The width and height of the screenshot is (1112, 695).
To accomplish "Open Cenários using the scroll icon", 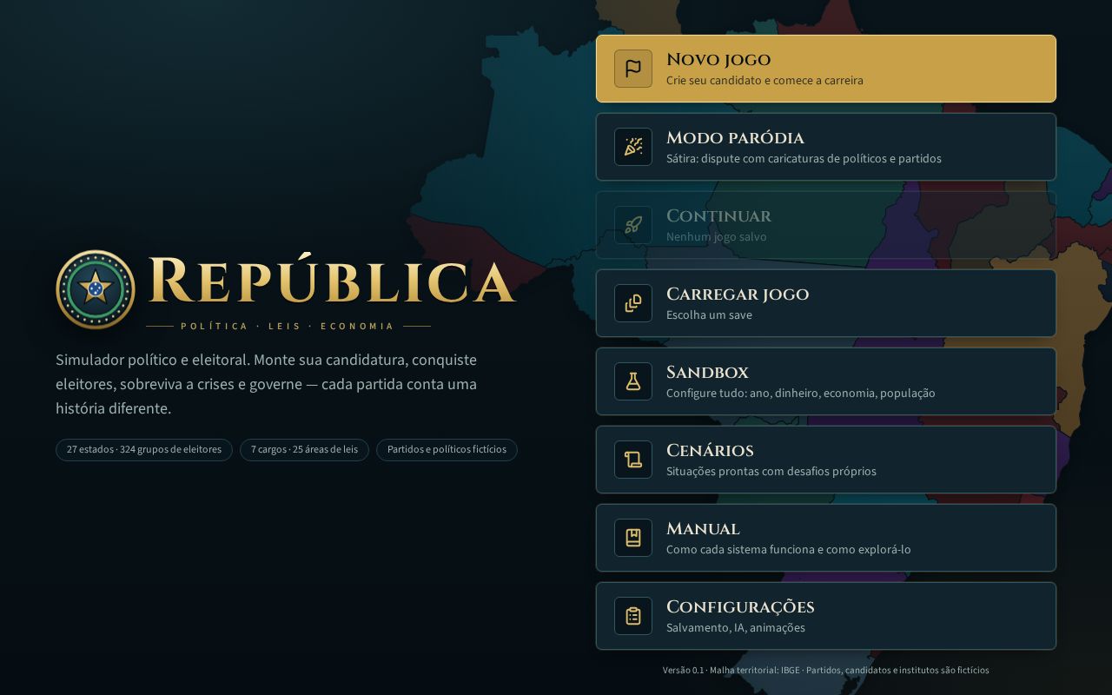I will pos(633,460).
